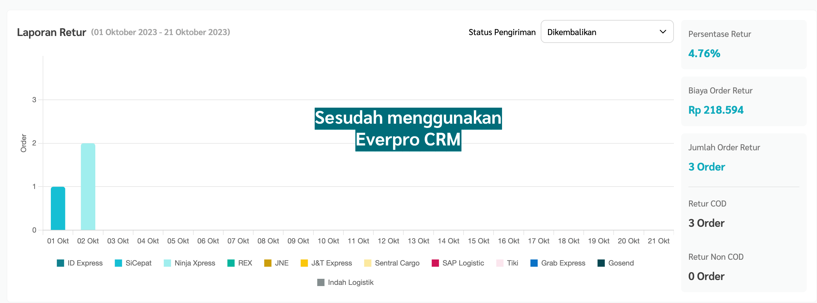The height and width of the screenshot is (303, 817).
Task: Click the Grab Express legend color icon
Action: tap(534, 263)
